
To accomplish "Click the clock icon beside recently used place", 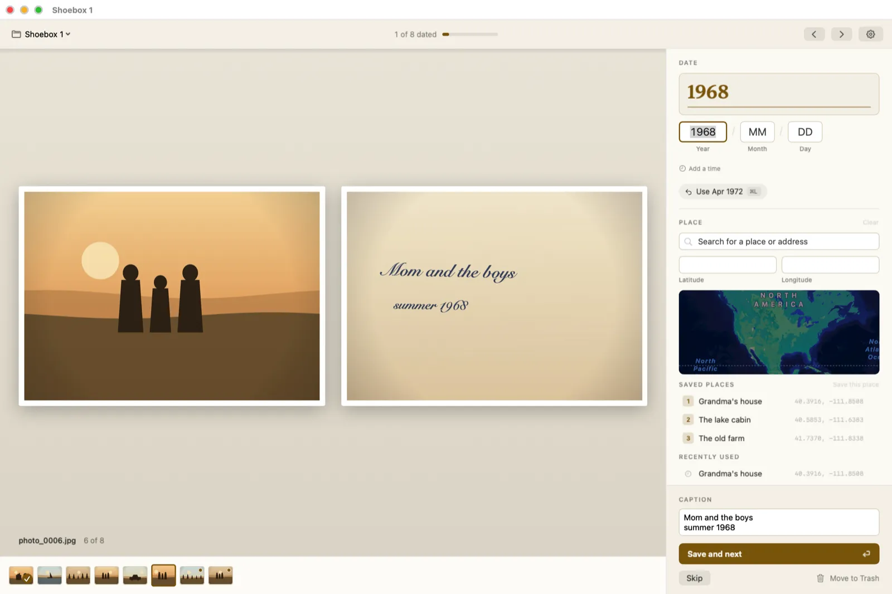I will tap(688, 474).
